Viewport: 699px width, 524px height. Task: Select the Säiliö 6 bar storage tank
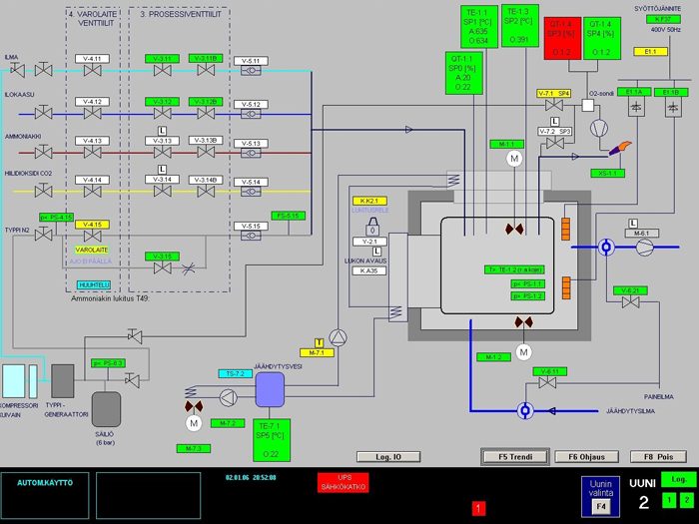click(107, 409)
